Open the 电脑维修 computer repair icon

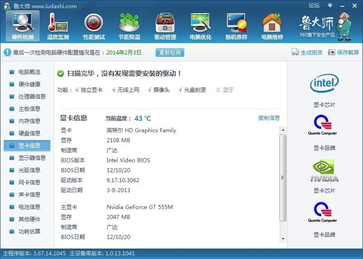pos(272,26)
